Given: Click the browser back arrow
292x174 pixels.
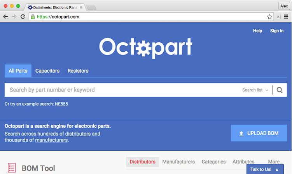Looking at the screenshot, I should (5, 17).
